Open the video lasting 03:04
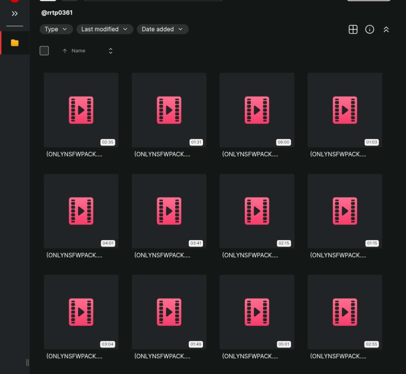The image size is (406, 374). [81, 312]
